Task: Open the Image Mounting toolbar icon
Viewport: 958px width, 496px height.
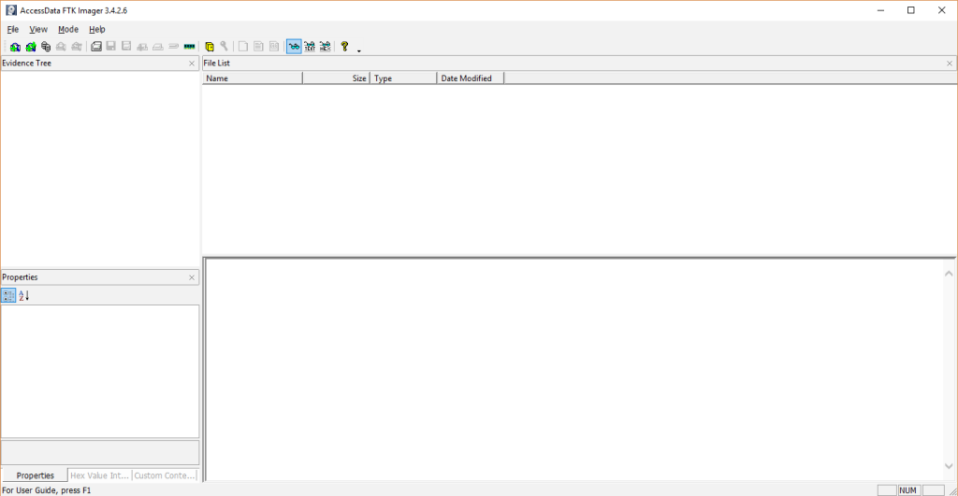Action: click(x=46, y=47)
